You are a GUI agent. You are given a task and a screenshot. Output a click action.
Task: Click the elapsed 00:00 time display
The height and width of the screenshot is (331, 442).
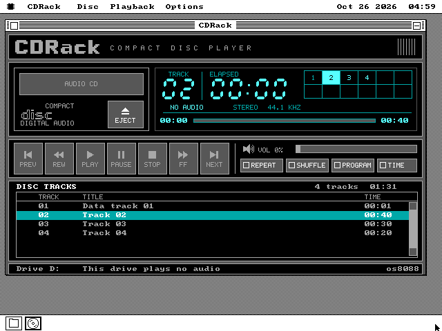(249, 89)
